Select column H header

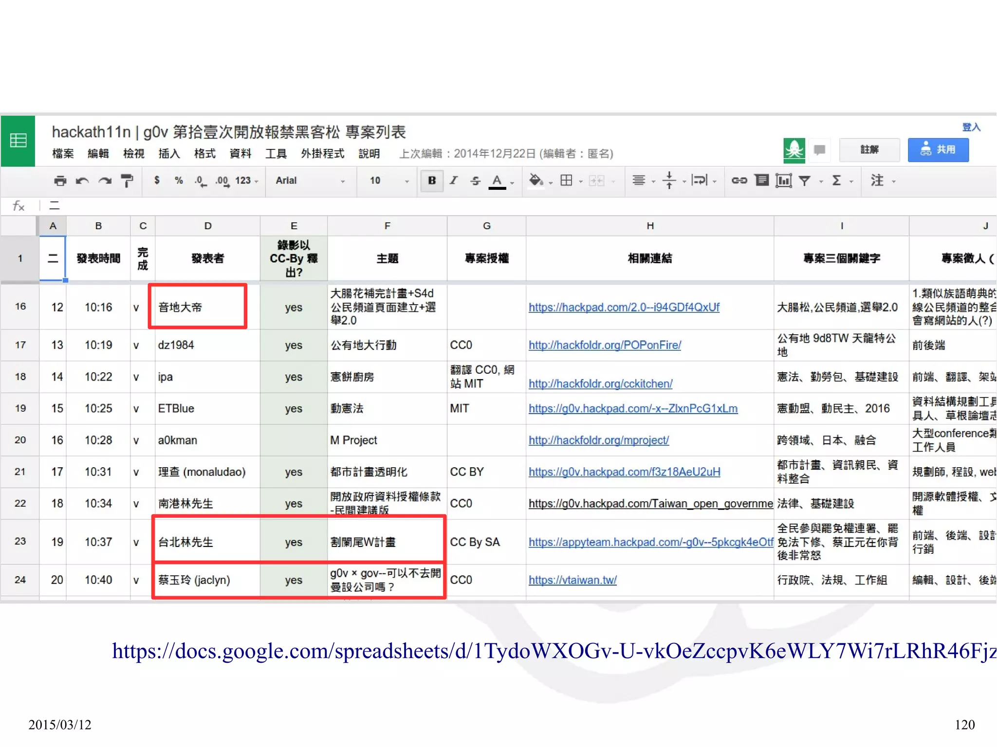[650, 226]
